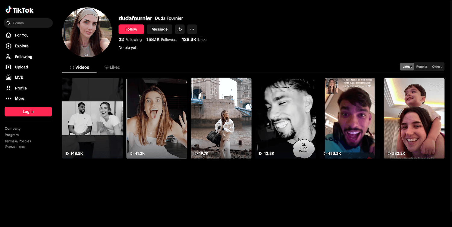This screenshot has width=452, height=227.
Task: Select the Videos tab
Action: point(80,67)
